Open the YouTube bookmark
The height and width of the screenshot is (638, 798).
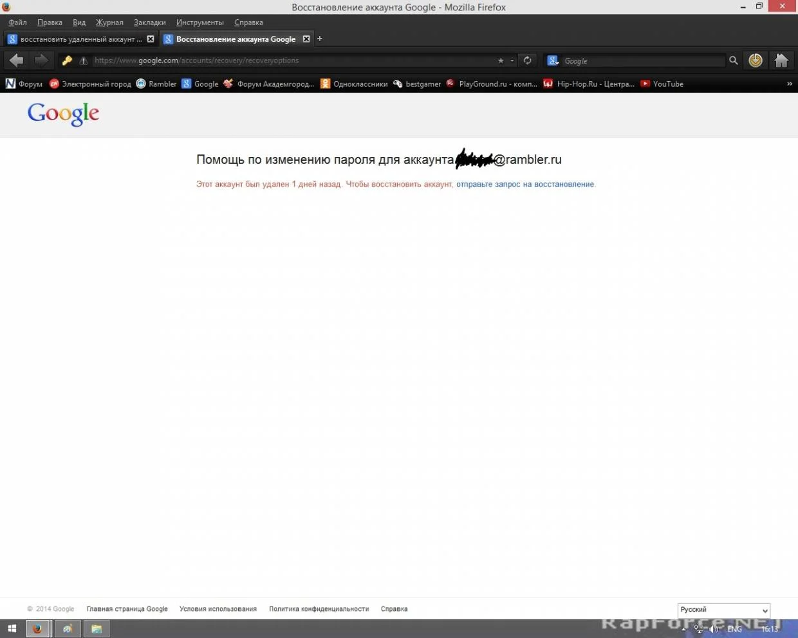coord(662,84)
